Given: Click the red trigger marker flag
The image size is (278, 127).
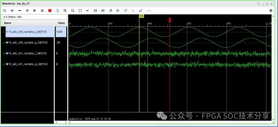Looking at the screenshot, I should [170, 20].
